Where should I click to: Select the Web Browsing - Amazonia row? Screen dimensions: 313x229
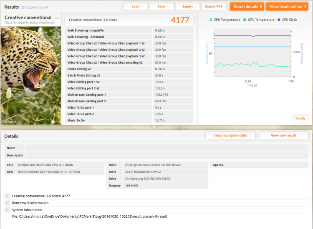tap(129, 37)
